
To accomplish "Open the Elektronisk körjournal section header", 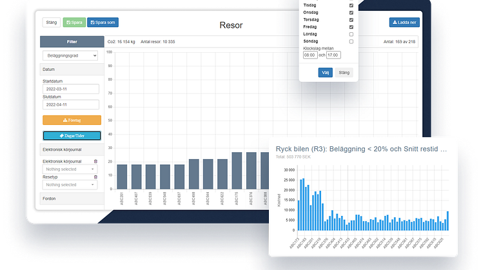I will (x=72, y=149).
